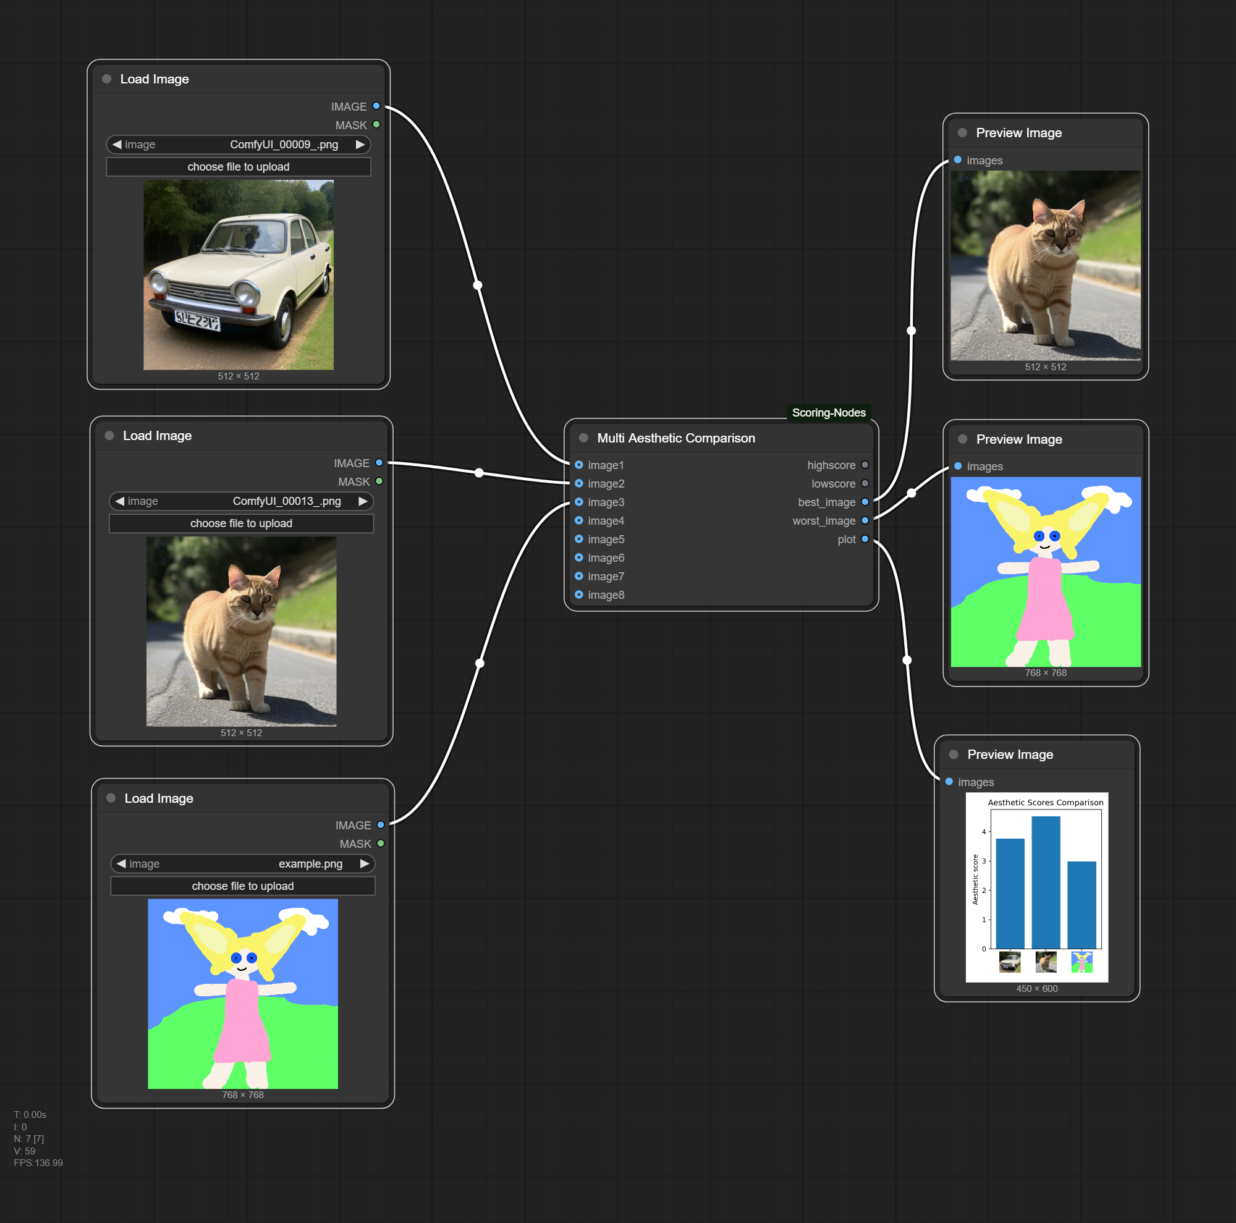Click the image4 input socket
The height and width of the screenshot is (1223, 1236).
pos(579,521)
